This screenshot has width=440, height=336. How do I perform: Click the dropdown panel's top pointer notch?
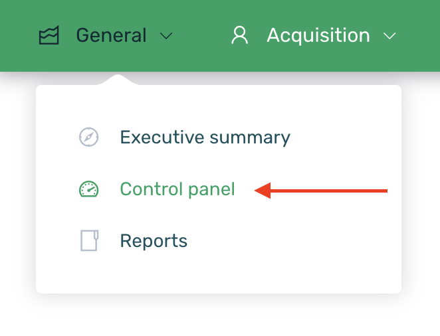(118, 80)
